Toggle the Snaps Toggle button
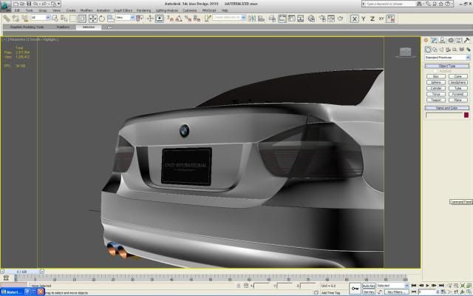 click(x=170, y=18)
